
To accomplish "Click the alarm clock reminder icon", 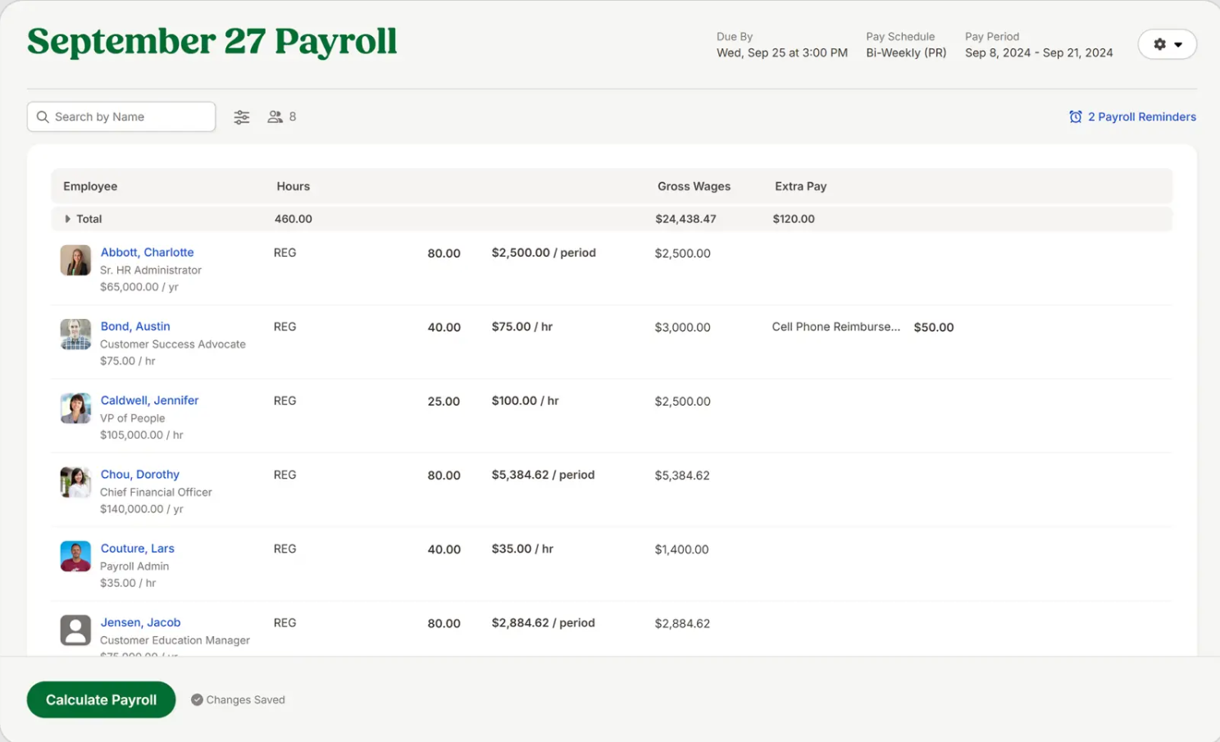I will 1075,116.
